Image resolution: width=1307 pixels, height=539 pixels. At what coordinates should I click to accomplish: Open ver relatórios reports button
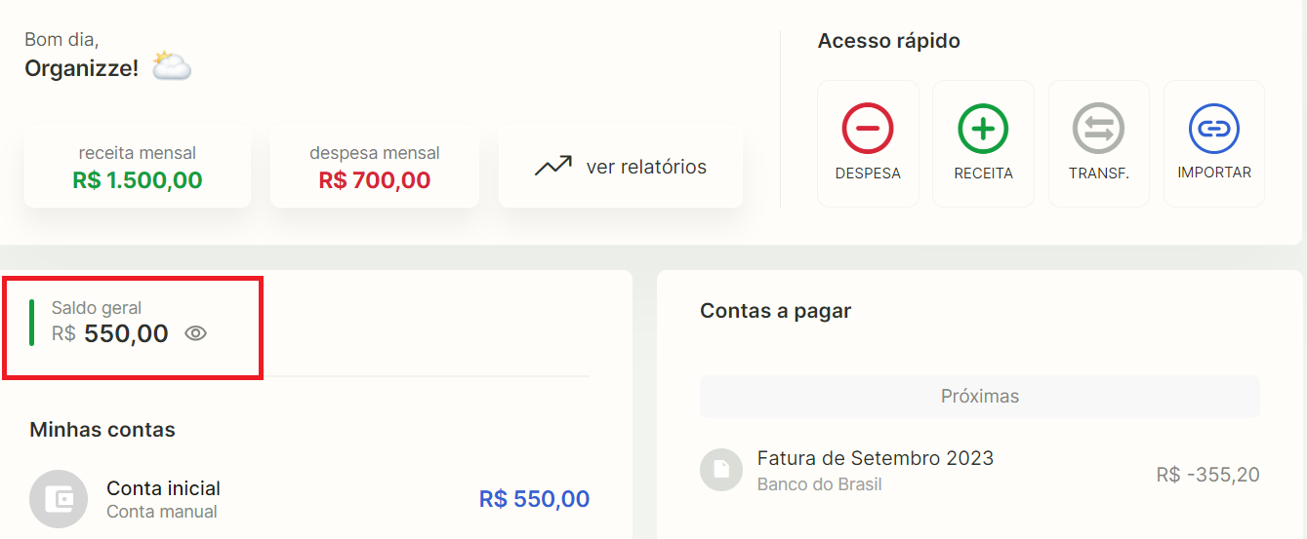621,167
